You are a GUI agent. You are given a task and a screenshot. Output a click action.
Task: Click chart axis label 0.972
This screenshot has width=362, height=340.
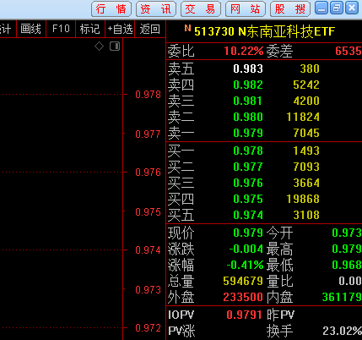pyautogui.click(x=148, y=328)
